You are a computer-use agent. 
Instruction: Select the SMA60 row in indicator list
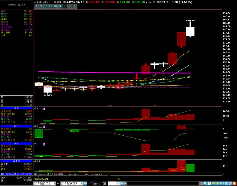(16, 19)
